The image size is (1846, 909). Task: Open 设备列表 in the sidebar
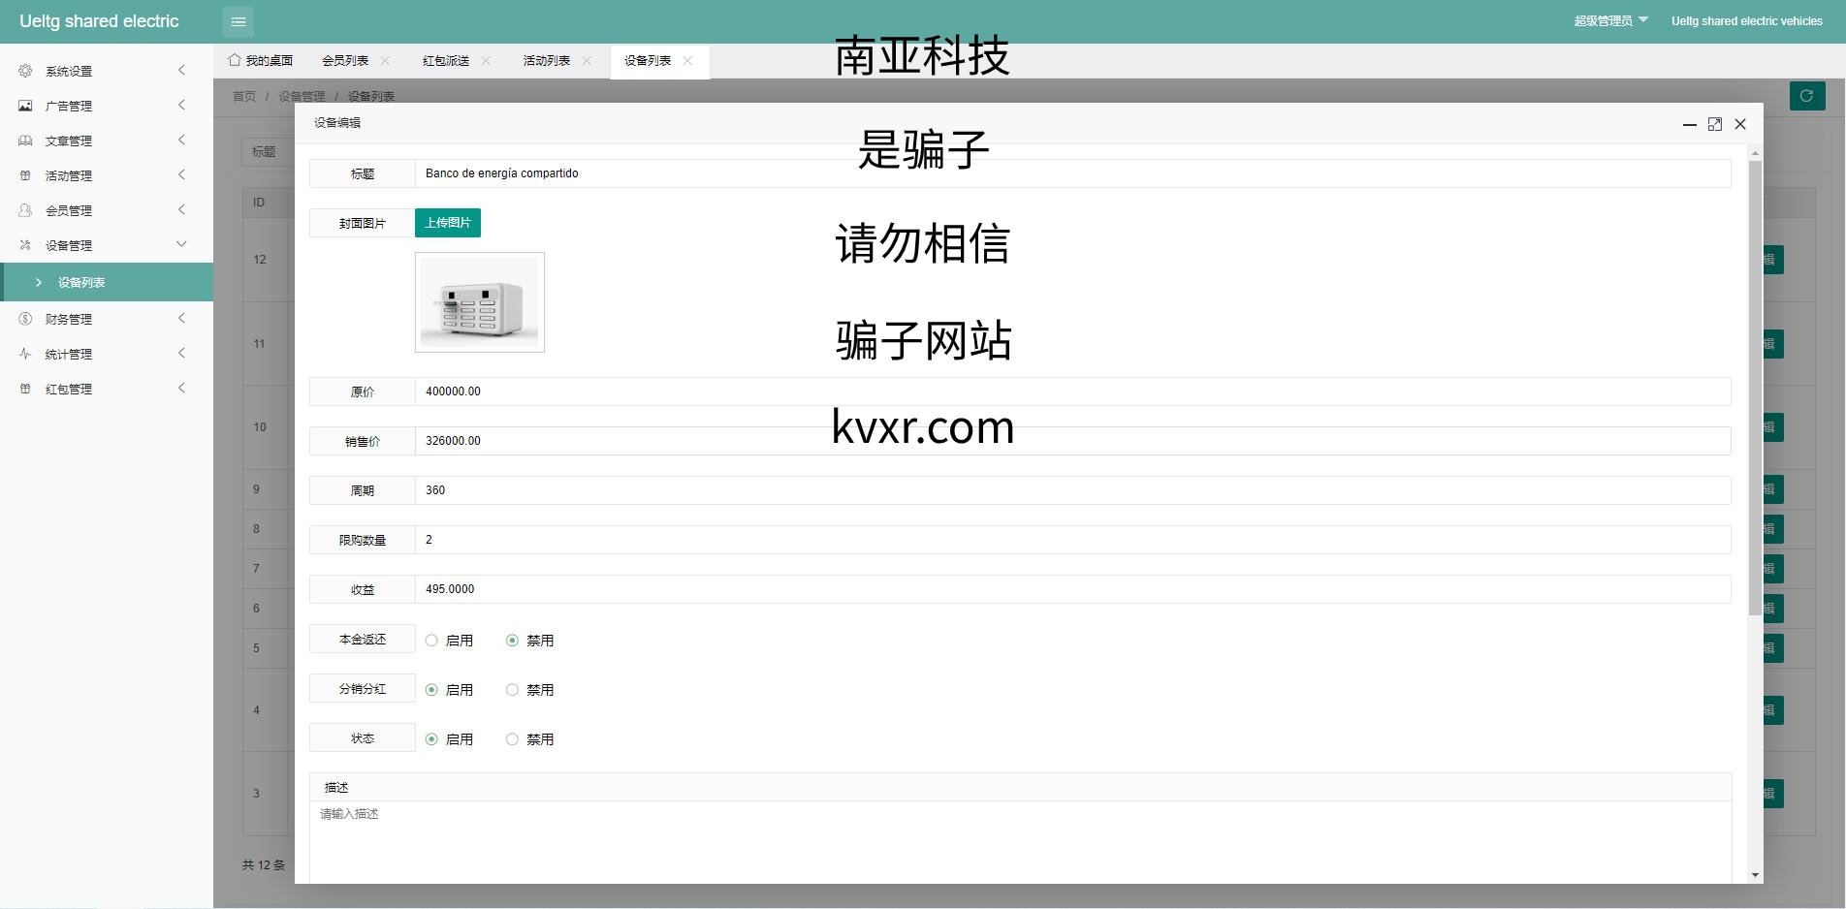coord(107,282)
